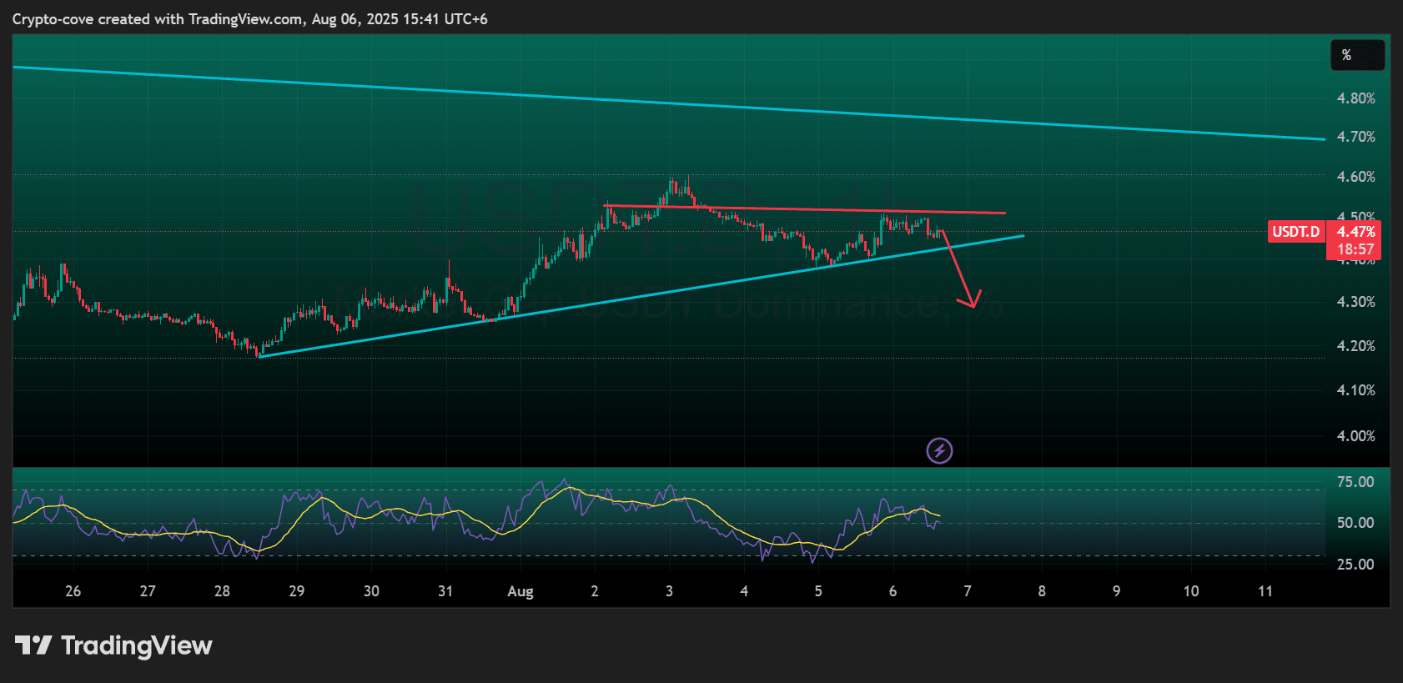
Task: Click date 6 on the time axis
Action: [893, 591]
